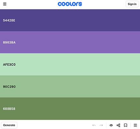Click the 688B58 hex code label
The width and height of the screenshot is (140, 129).
(9, 109)
